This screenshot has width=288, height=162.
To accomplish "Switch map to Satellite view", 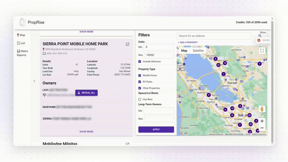I will (x=198, y=51).
